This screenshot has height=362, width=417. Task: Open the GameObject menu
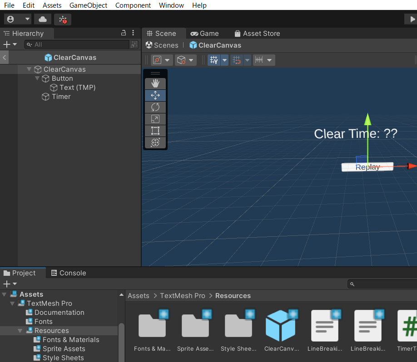click(x=88, y=5)
